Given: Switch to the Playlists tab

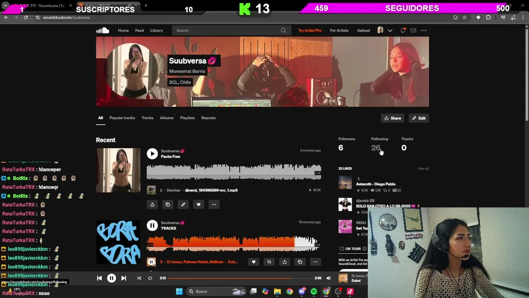Looking at the screenshot, I should pos(187,118).
